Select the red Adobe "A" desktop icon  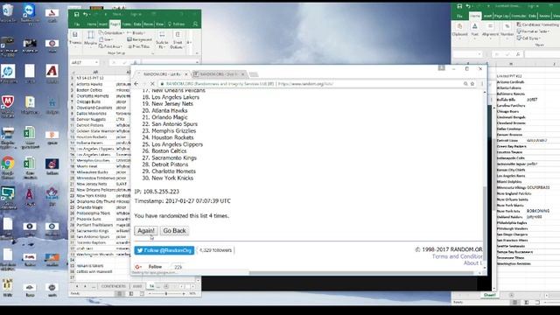tap(52, 73)
